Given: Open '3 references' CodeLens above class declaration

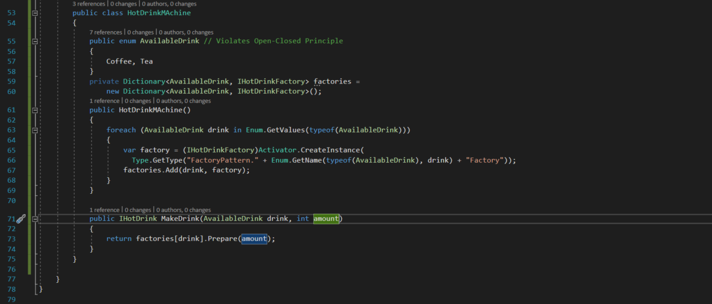Looking at the screenshot, I should click(88, 4).
